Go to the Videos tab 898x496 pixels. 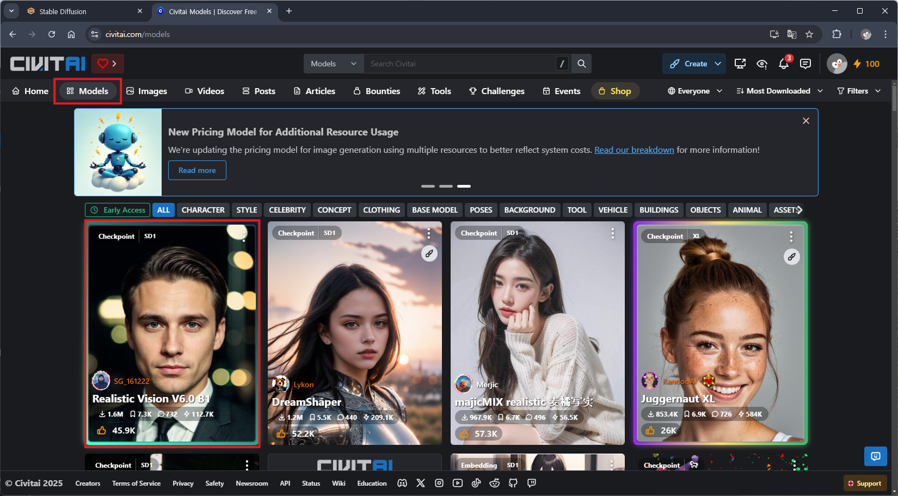pyautogui.click(x=205, y=91)
